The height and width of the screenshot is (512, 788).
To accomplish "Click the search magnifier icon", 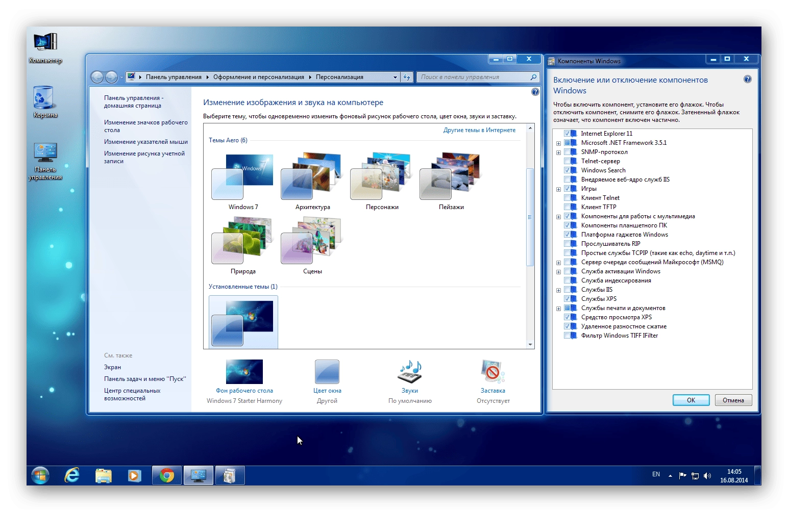I will 533,77.
